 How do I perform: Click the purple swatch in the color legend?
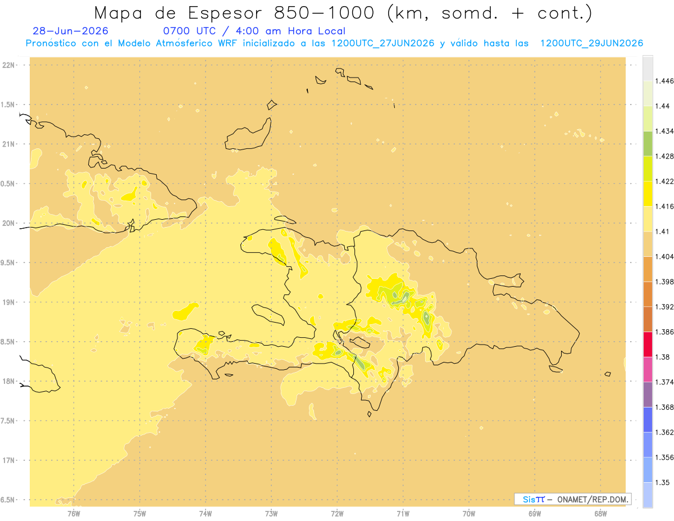pyautogui.click(x=648, y=395)
